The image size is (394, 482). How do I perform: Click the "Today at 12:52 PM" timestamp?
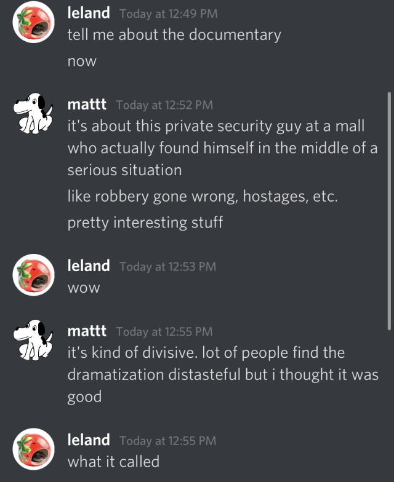[x=164, y=105]
